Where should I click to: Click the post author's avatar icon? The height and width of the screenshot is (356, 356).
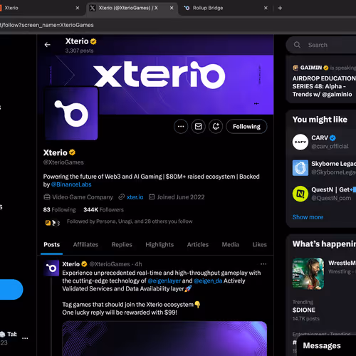point(51,268)
